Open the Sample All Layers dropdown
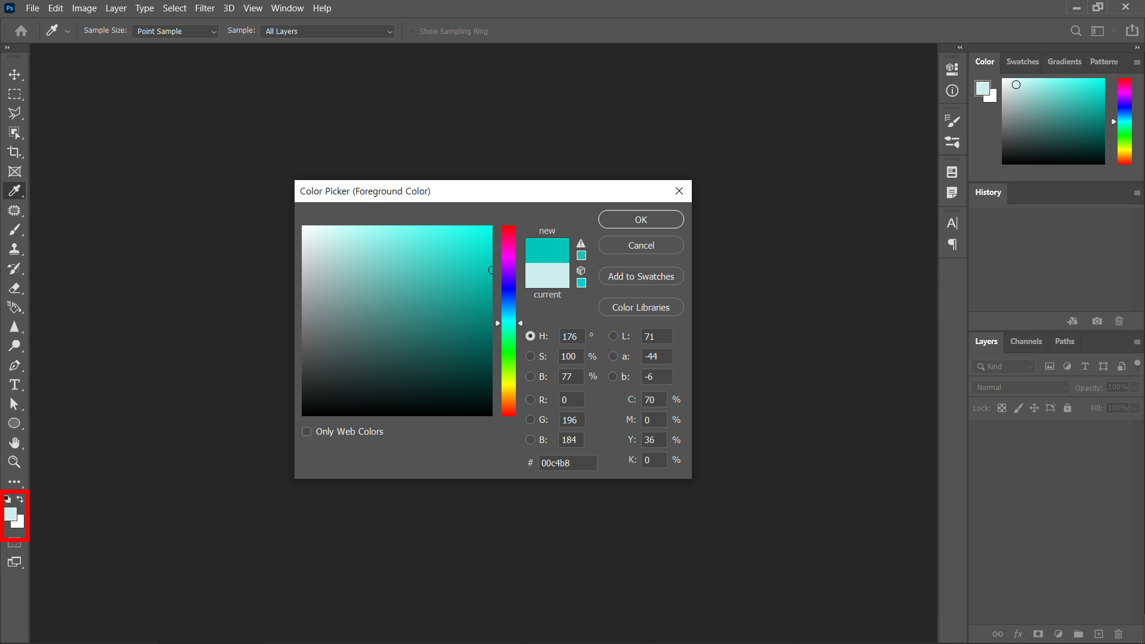 (328, 32)
